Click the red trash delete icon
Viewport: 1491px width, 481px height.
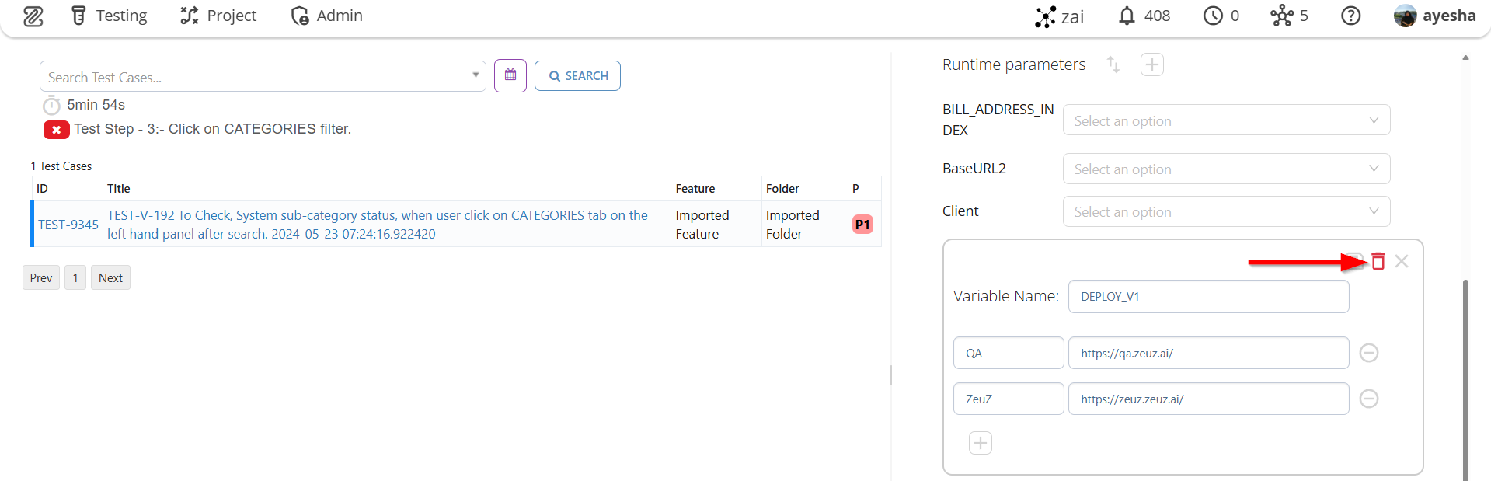pyautogui.click(x=1378, y=262)
